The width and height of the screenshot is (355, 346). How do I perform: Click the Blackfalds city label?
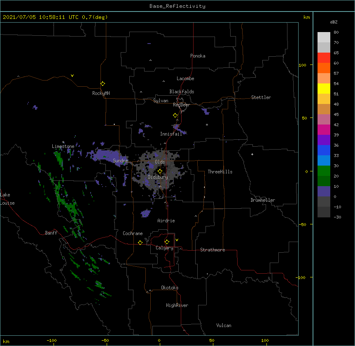(182, 92)
